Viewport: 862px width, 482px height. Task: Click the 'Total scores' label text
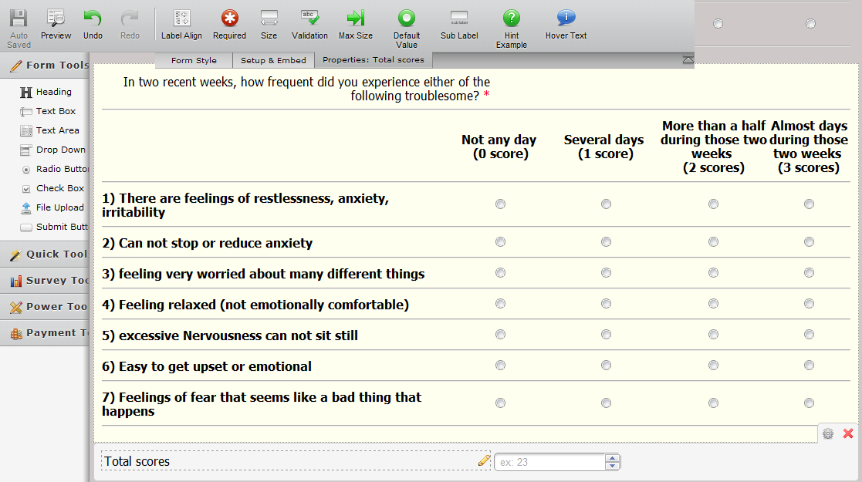tap(137, 462)
